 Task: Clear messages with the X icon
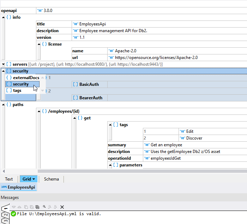[x=62, y=207]
